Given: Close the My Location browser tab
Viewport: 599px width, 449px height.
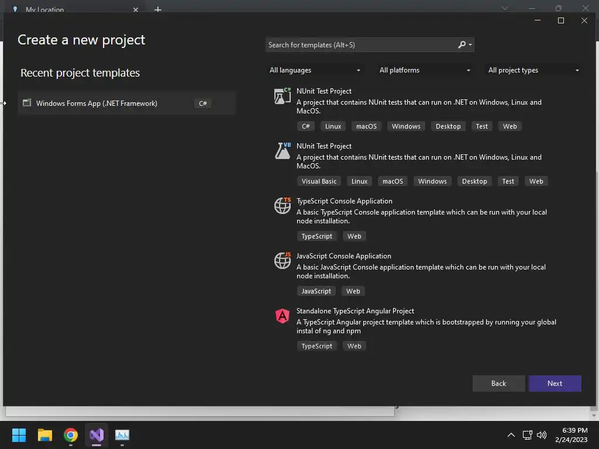Looking at the screenshot, I should click(136, 9).
